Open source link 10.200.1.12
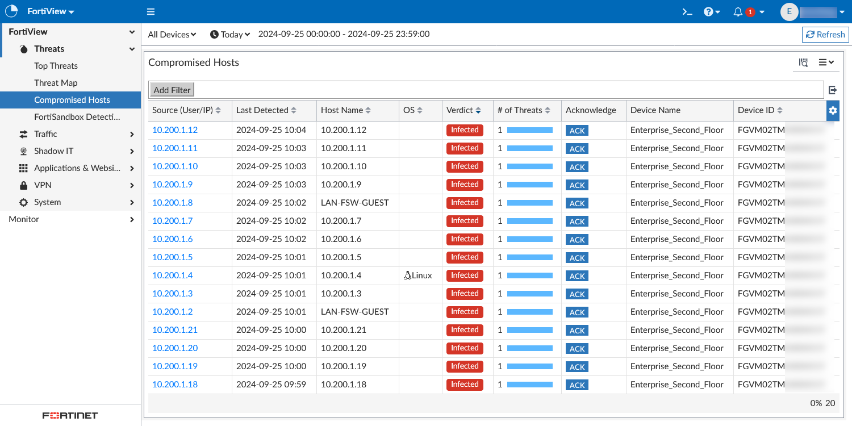The height and width of the screenshot is (426, 852). [175, 130]
